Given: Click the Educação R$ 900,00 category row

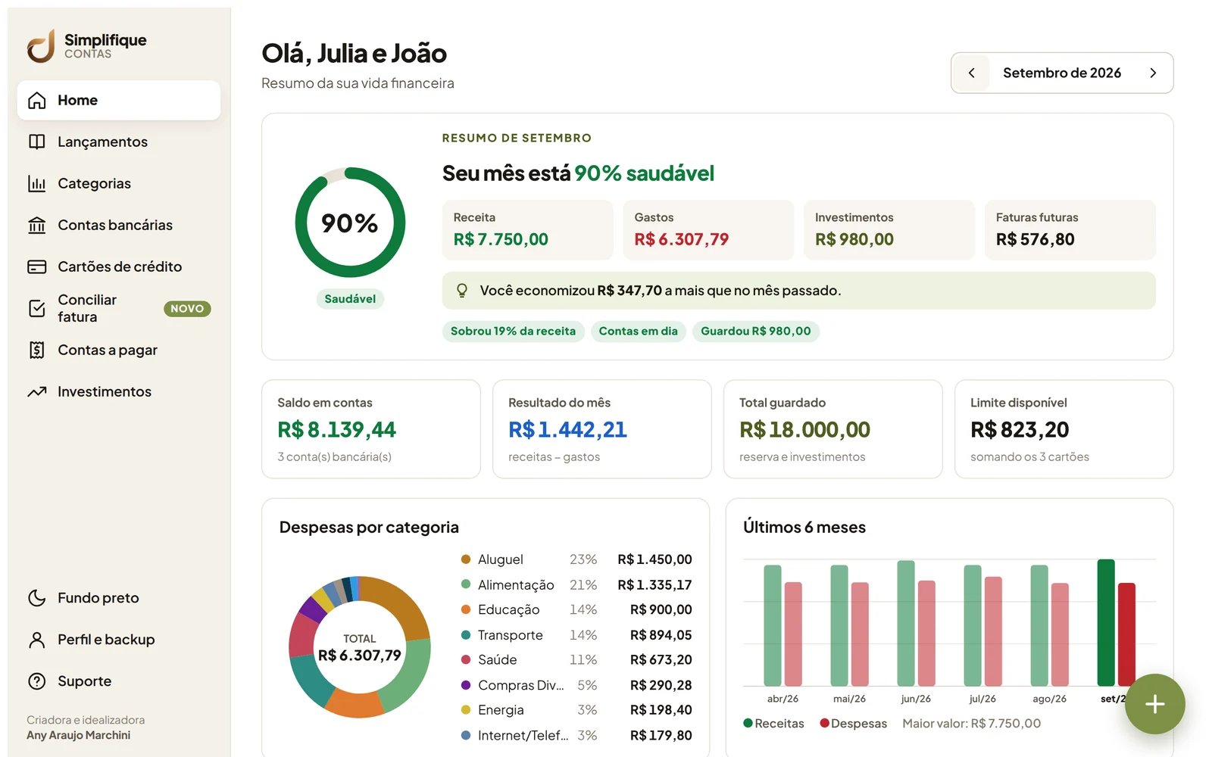Looking at the screenshot, I should click(x=576, y=610).
